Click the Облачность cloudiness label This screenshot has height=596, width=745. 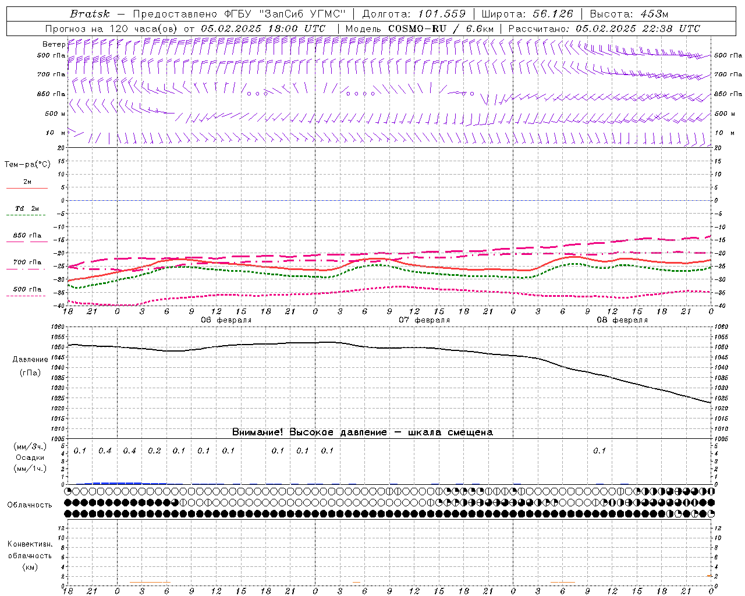coord(30,505)
